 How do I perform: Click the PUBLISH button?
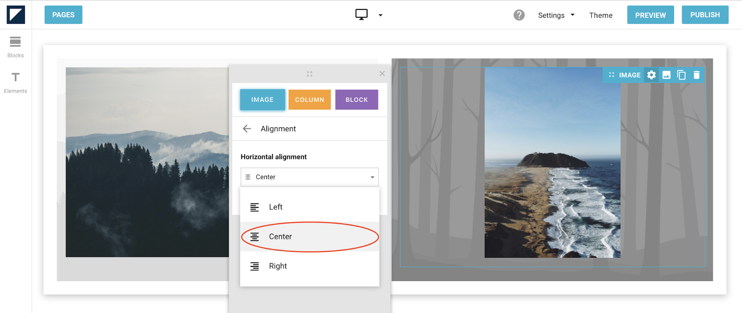tap(705, 15)
